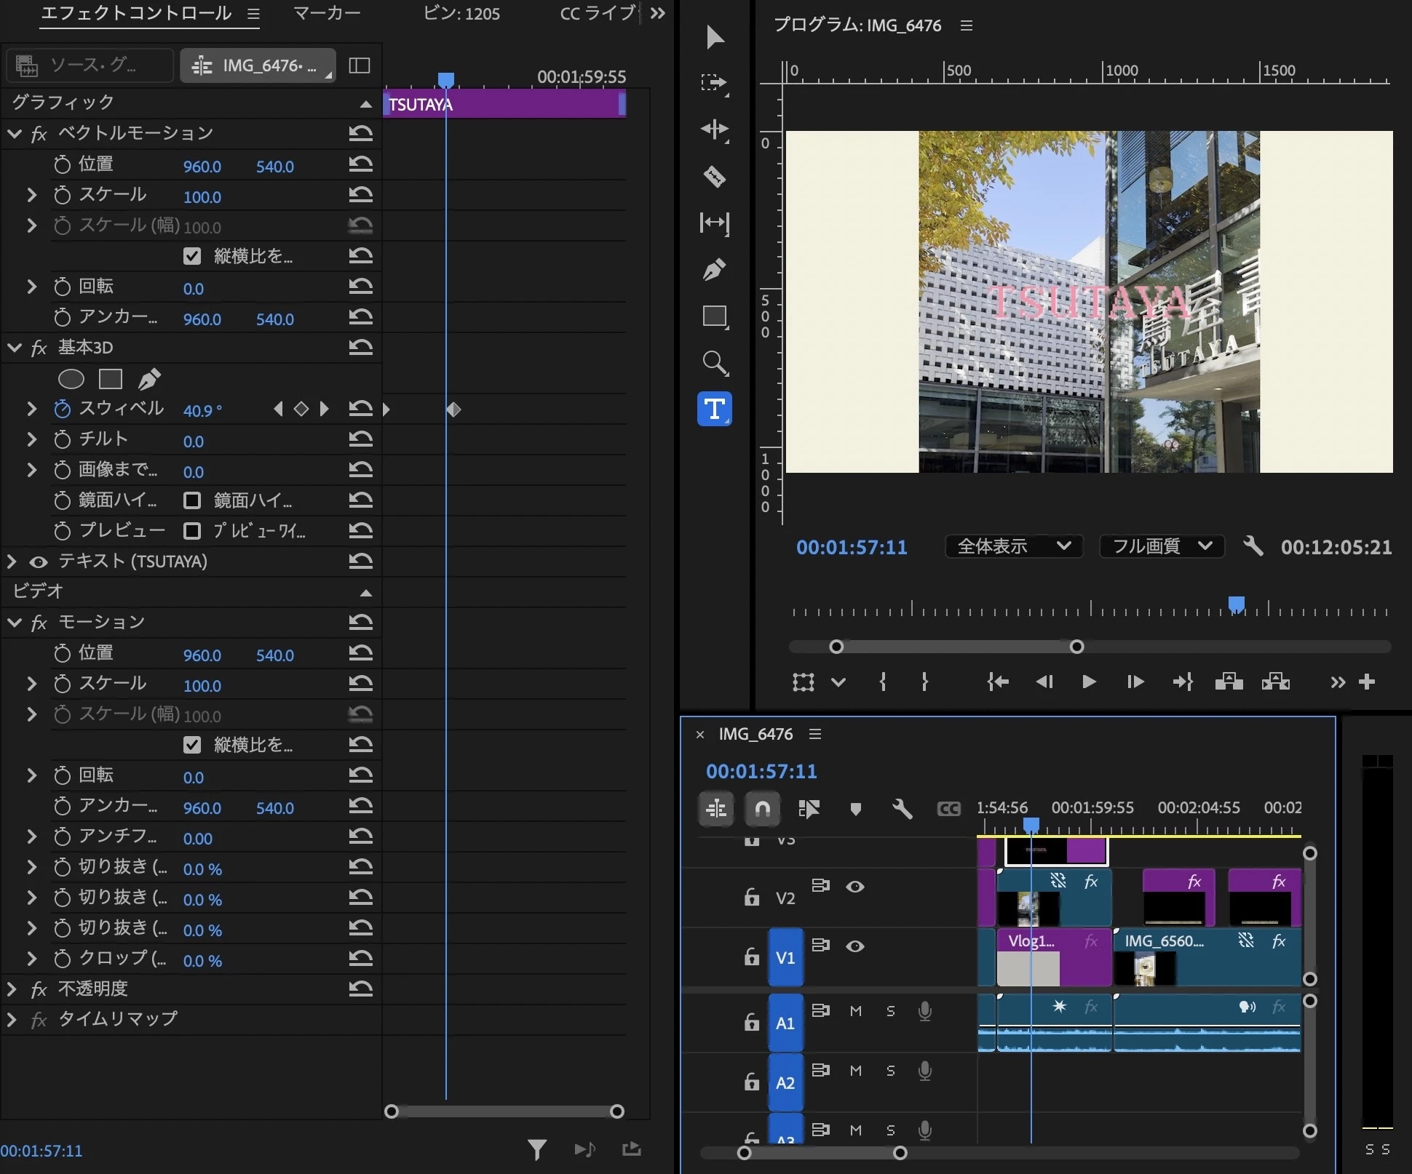The height and width of the screenshot is (1174, 1412).
Task: Click the スウィベル keyframe diamond on timeline
Action: [x=453, y=410]
